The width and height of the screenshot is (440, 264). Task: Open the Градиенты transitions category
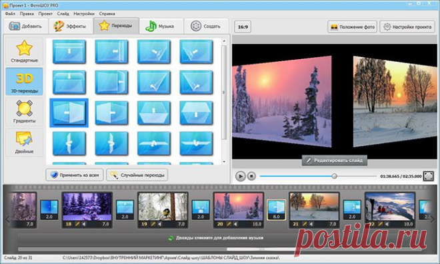click(24, 112)
